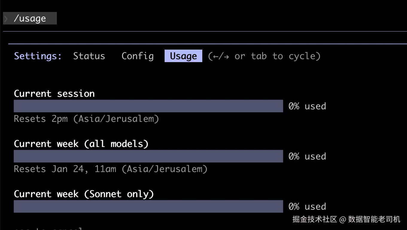
Task: Click all models' 0% used value
Action: (x=307, y=157)
